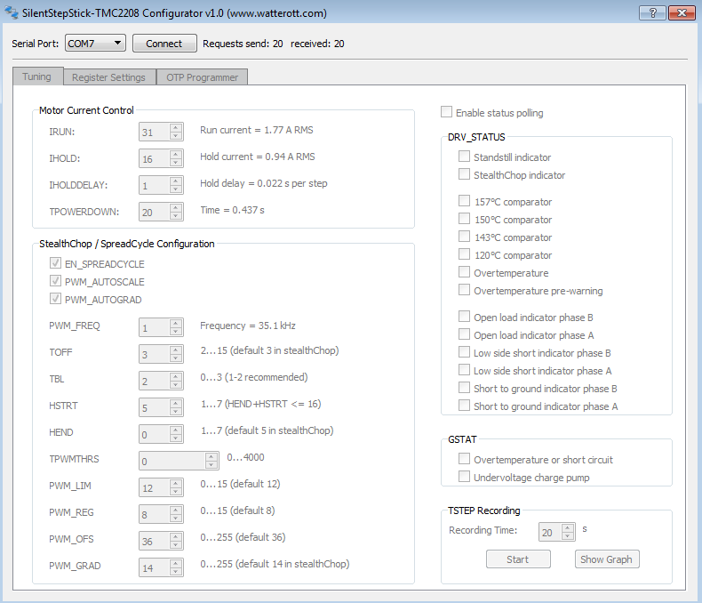Increase the PWM_FREQ stepper value
Image resolution: width=702 pixels, height=603 pixels.
click(177, 324)
